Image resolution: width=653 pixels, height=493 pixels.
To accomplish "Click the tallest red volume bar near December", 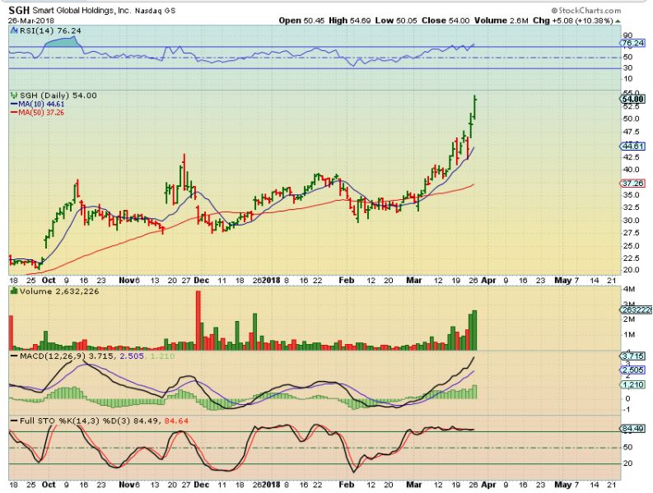I will tap(198, 321).
